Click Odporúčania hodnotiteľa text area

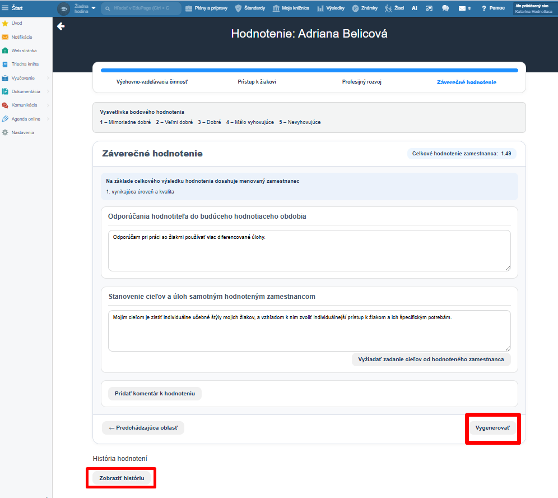pyautogui.click(x=309, y=251)
